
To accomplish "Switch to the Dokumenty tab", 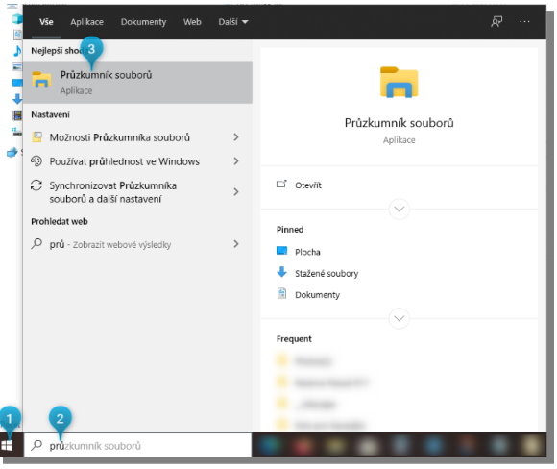I will point(143,22).
